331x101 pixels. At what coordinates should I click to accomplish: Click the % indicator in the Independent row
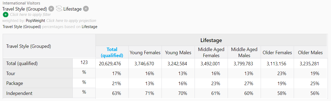(x=84, y=92)
